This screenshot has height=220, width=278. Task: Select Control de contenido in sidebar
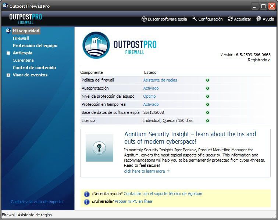pos(34,68)
